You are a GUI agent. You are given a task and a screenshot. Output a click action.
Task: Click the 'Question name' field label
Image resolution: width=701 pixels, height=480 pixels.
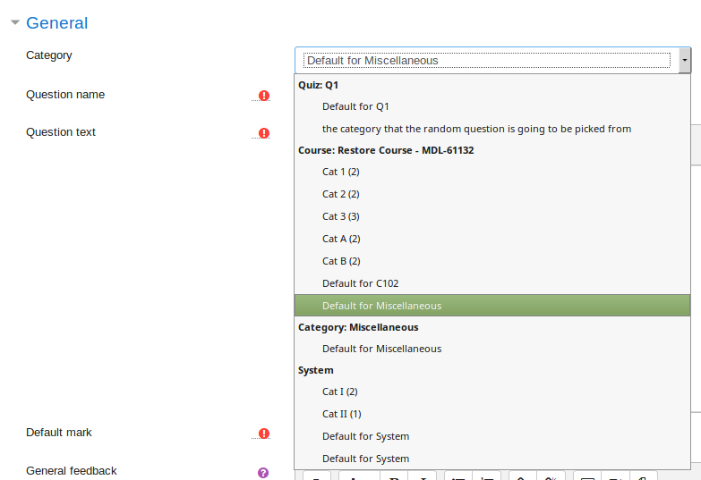[65, 95]
